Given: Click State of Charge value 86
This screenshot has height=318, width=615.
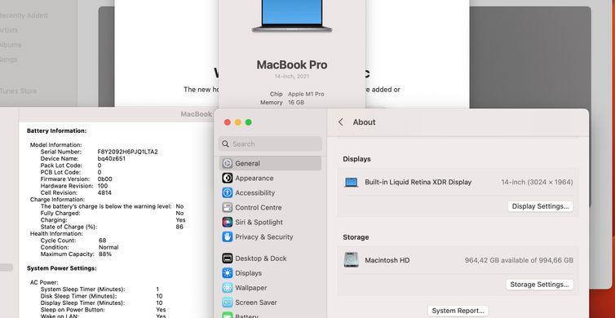Looking at the screenshot, I should click(179, 227).
